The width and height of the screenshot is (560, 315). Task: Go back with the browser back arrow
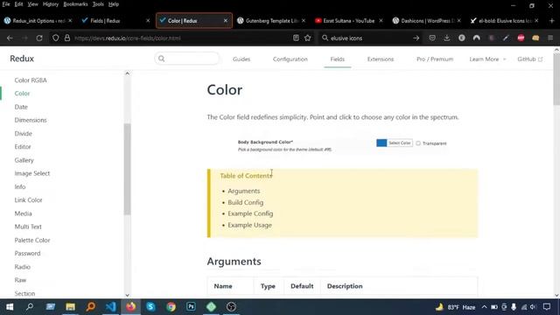click(10, 38)
